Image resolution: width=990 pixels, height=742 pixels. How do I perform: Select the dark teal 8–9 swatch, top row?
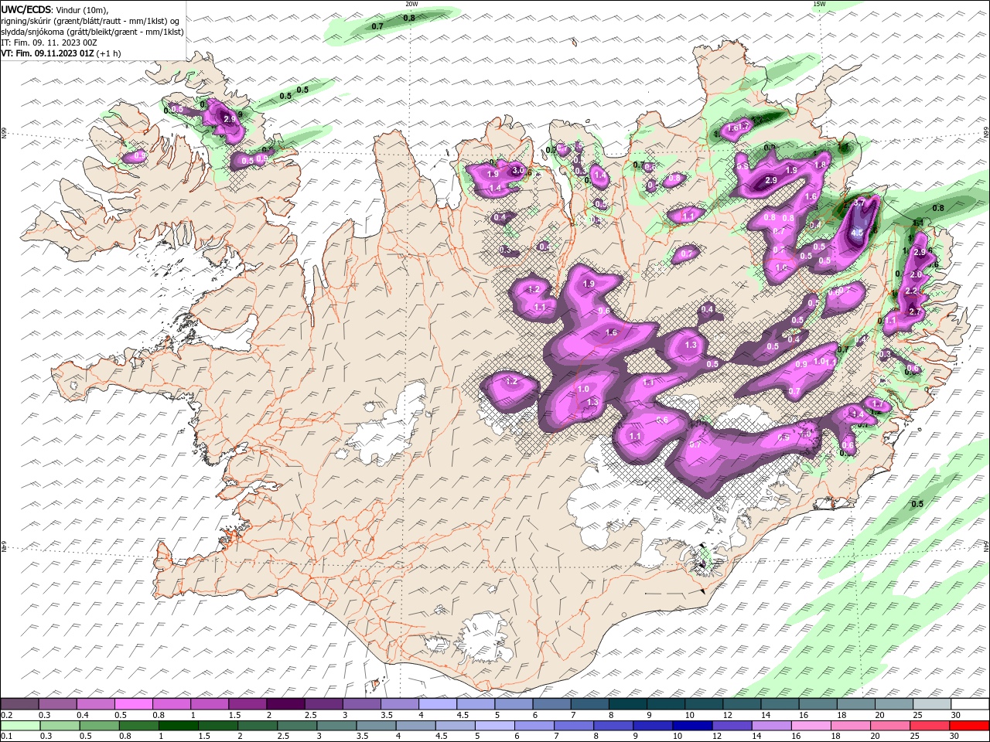[626, 704]
